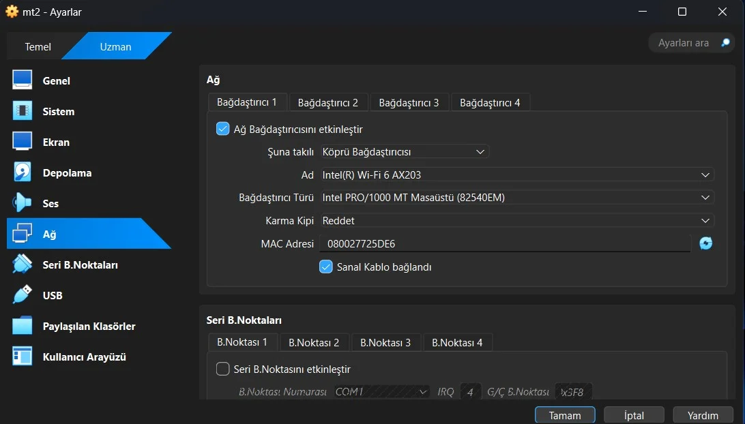Open the Şuna takılı dropdown

(x=404, y=152)
